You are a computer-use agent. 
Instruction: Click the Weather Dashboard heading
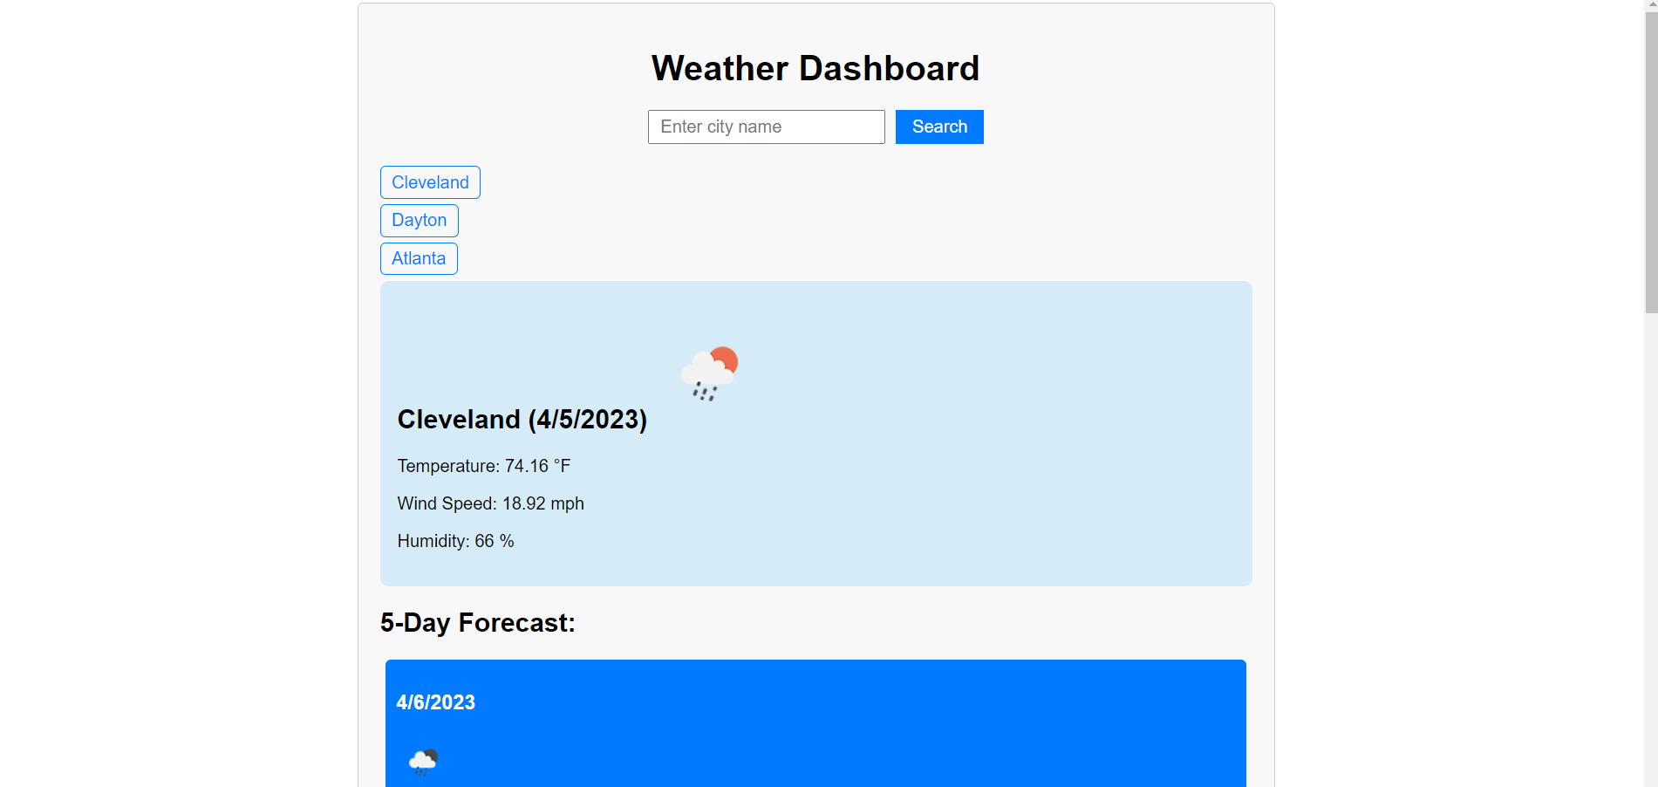pos(815,68)
